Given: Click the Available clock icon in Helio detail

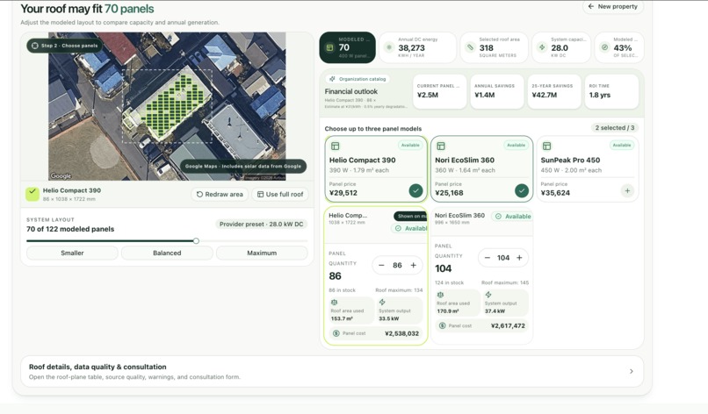Looking at the screenshot, I should pyautogui.click(x=398, y=229).
